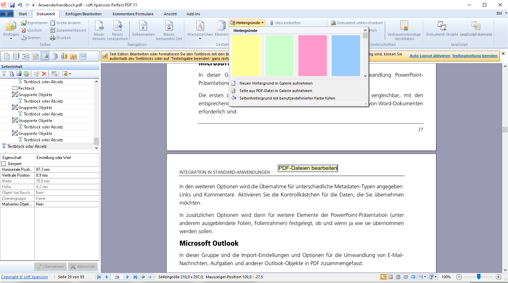This screenshot has height=283, width=508.
Task: Click the insert image icon in Seiteninhalt toolbar
Action: point(19,74)
